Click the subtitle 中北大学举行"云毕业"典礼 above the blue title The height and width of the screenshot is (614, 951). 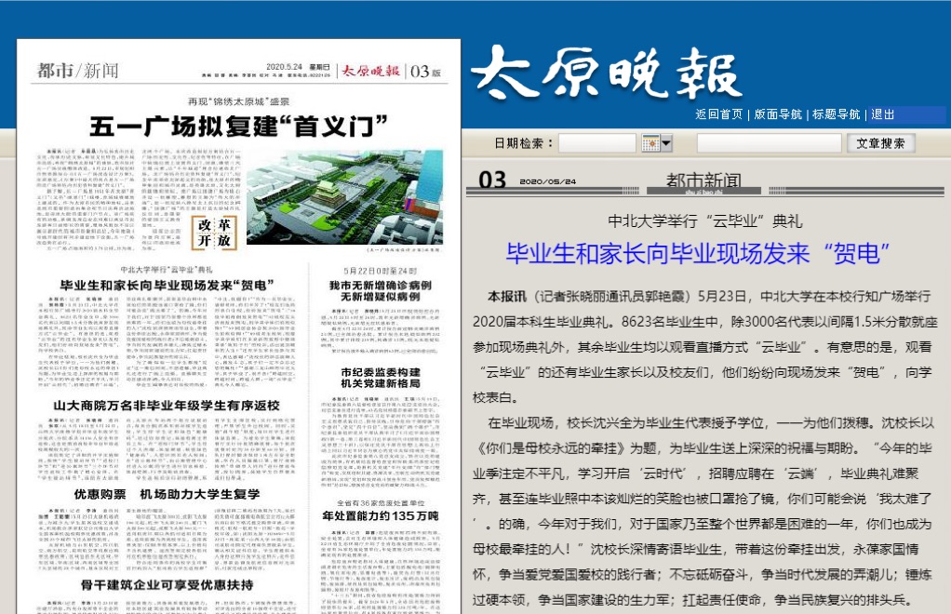click(704, 221)
